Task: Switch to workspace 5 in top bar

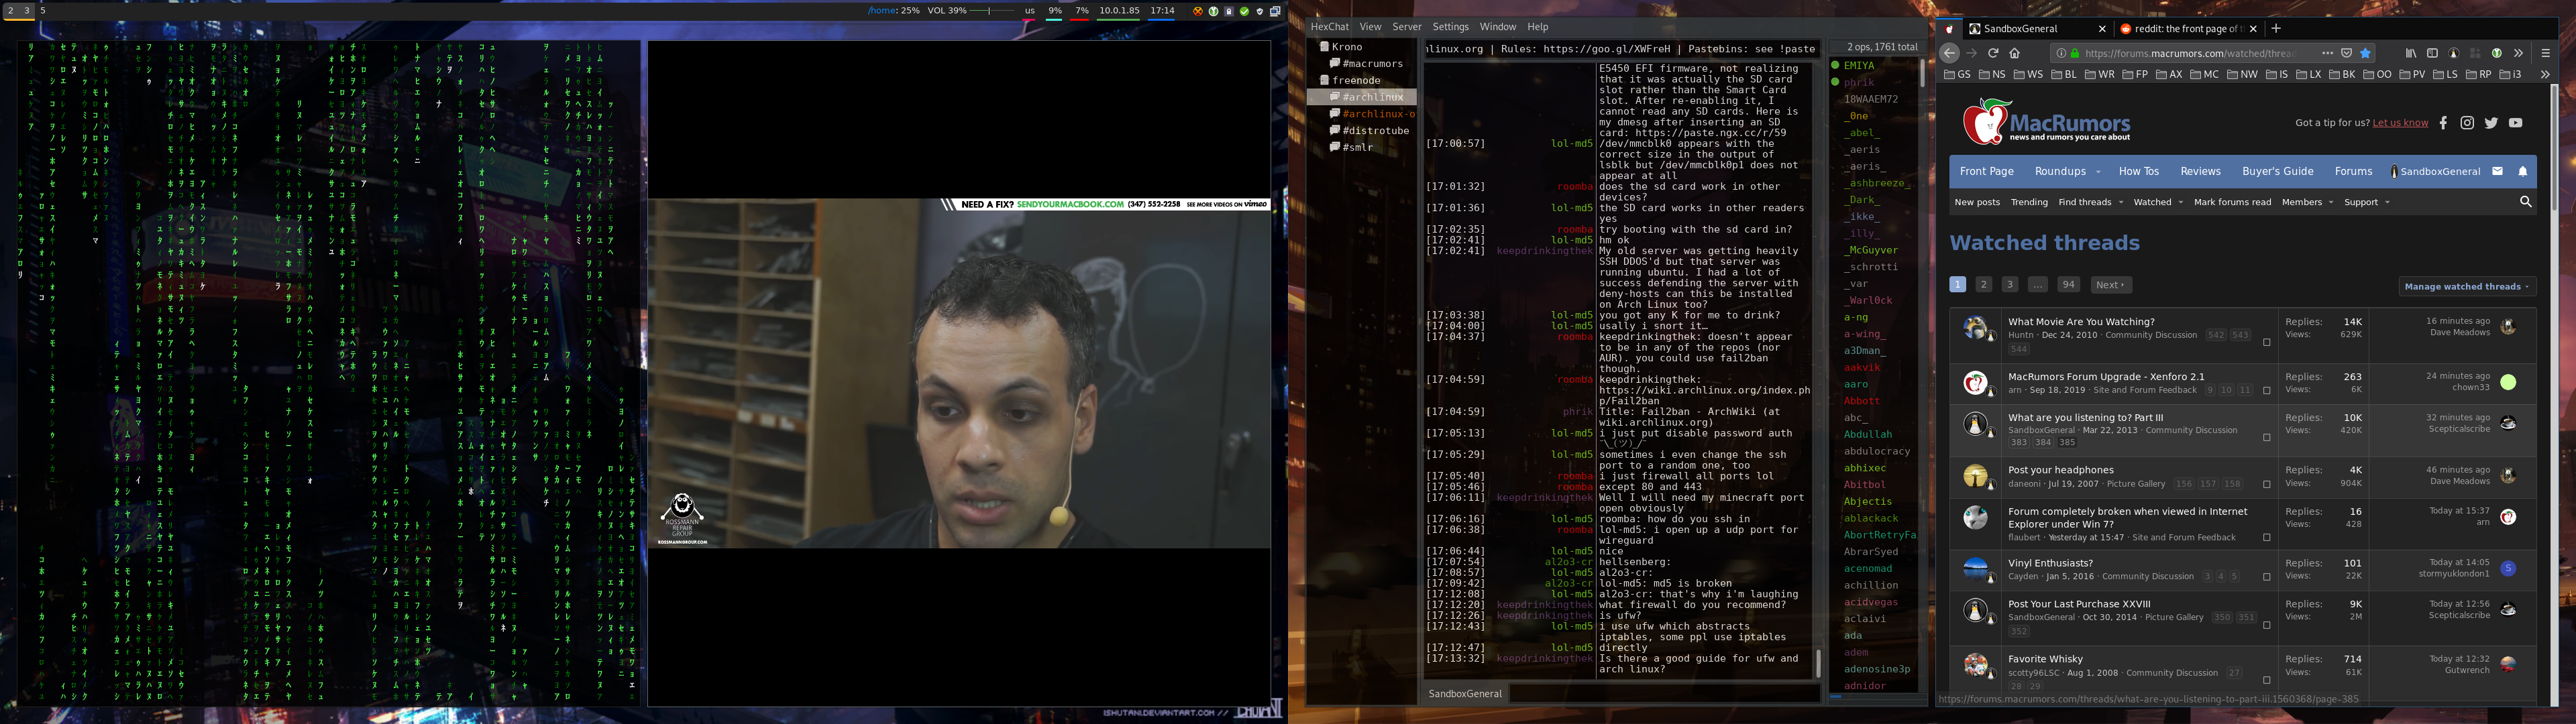Action: (x=43, y=10)
